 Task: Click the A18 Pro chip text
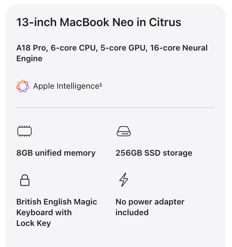pyautogui.click(x=32, y=48)
